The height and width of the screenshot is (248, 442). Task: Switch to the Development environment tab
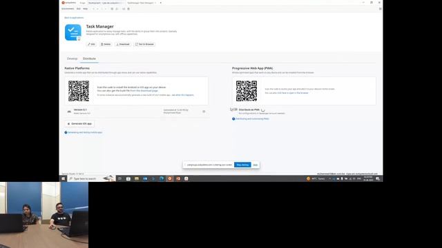coord(106,3)
